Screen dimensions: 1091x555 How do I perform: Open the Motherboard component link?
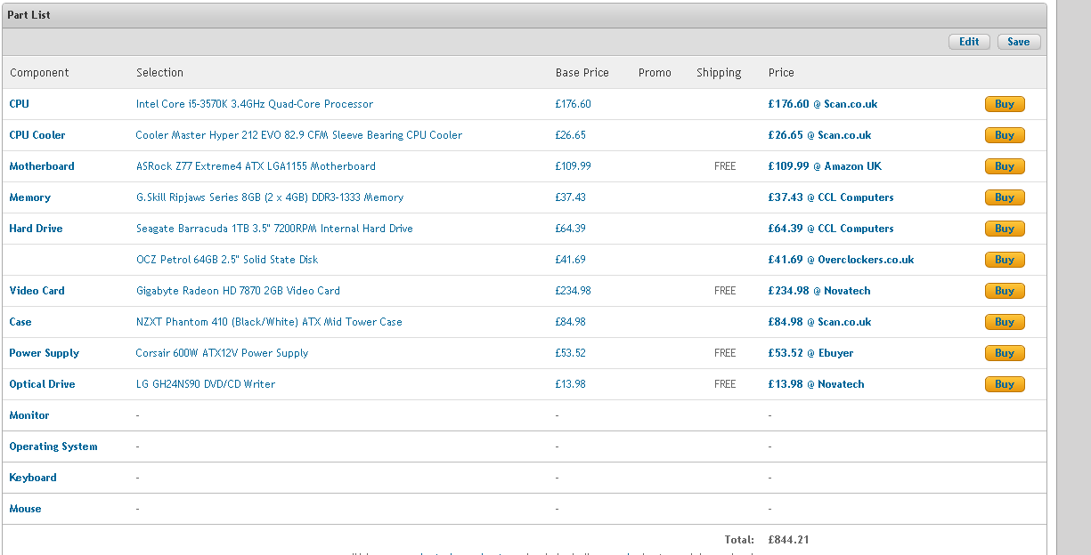click(x=42, y=166)
